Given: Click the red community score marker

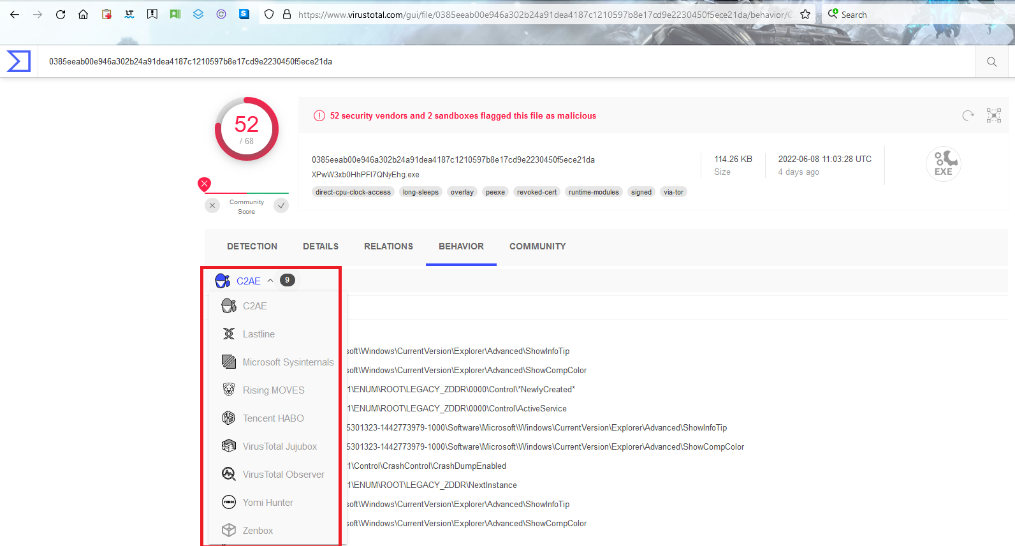Looking at the screenshot, I should (x=204, y=184).
